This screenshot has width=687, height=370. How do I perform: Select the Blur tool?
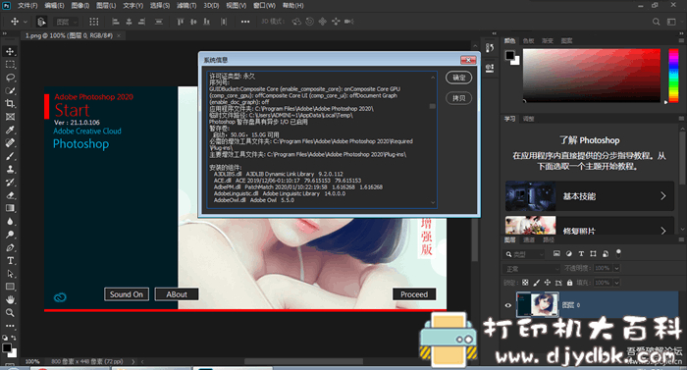point(10,222)
